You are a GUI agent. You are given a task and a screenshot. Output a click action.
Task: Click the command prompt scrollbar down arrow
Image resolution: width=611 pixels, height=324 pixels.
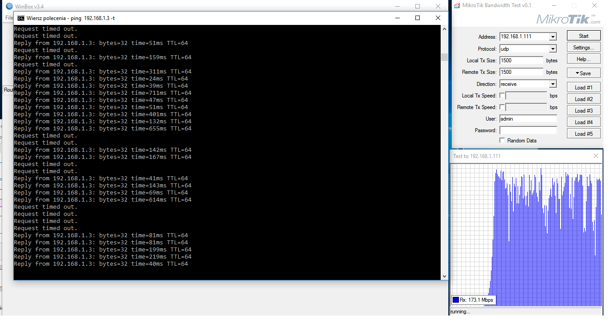tap(444, 276)
